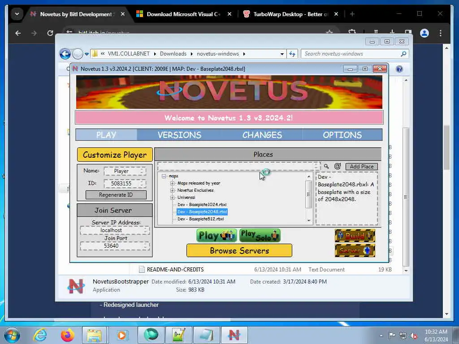Collapse the maps tree node
Image resolution: width=459 pixels, height=344 pixels.
tap(164, 176)
